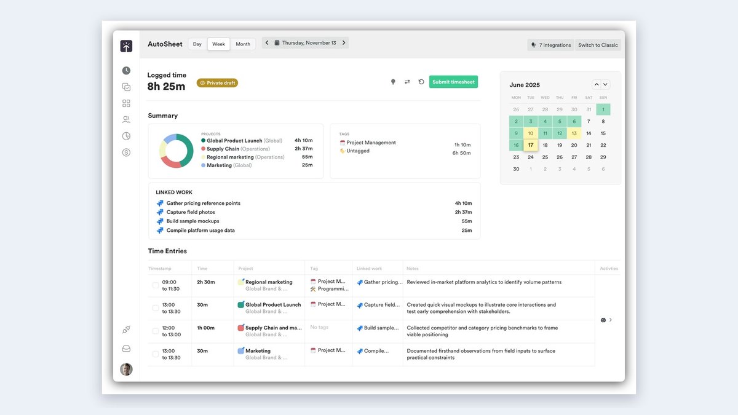Tick the checkbox for the Global Product Launch entry
The height and width of the screenshot is (415, 738).
(x=156, y=308)
